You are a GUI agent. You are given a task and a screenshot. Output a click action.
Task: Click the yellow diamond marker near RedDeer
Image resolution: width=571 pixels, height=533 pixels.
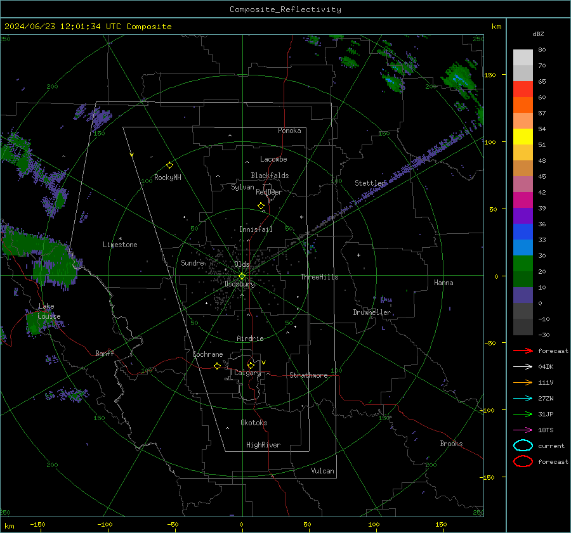(261, 206)
